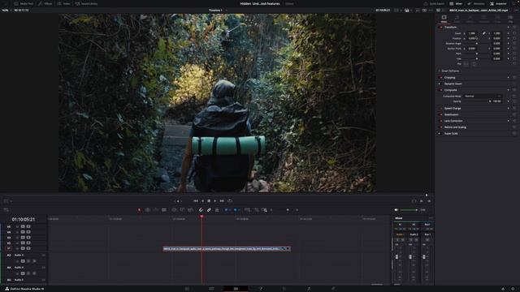Screen dimensions: 520x292
Task: Click flip horizontal button
Action: coord(466,64)
